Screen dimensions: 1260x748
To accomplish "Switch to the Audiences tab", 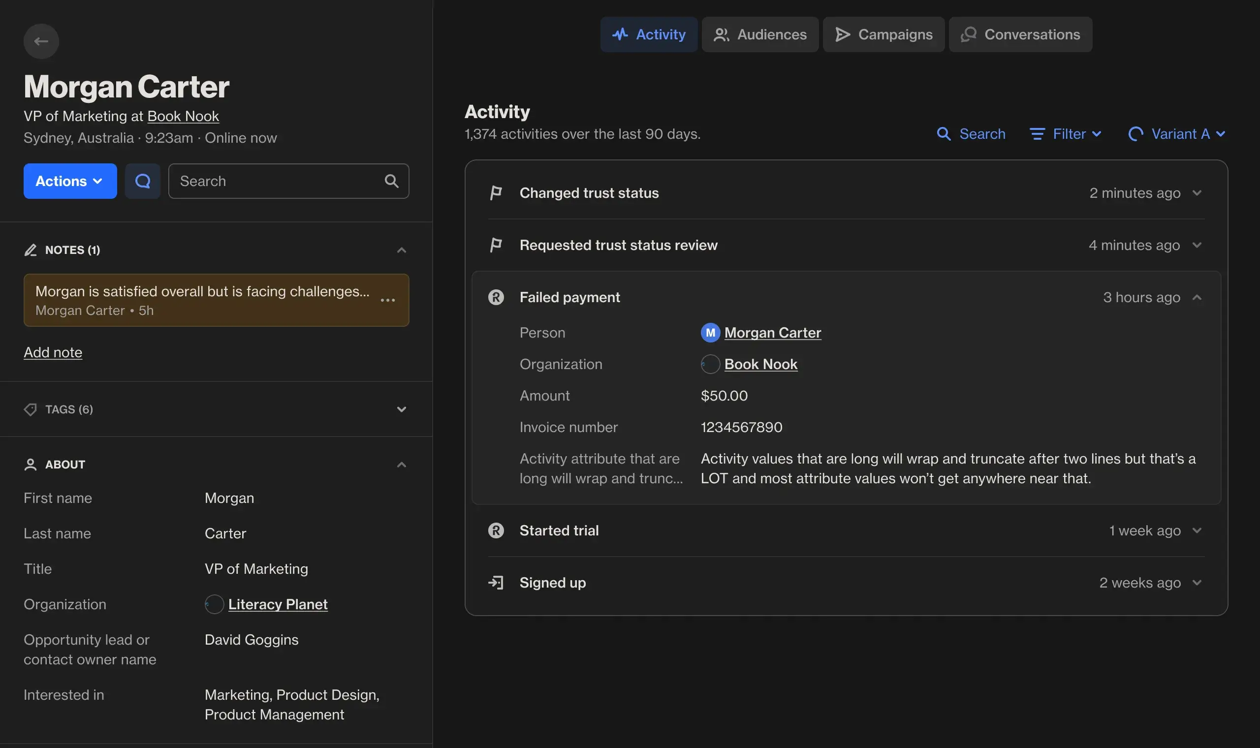I will click(x=760, y=34).
